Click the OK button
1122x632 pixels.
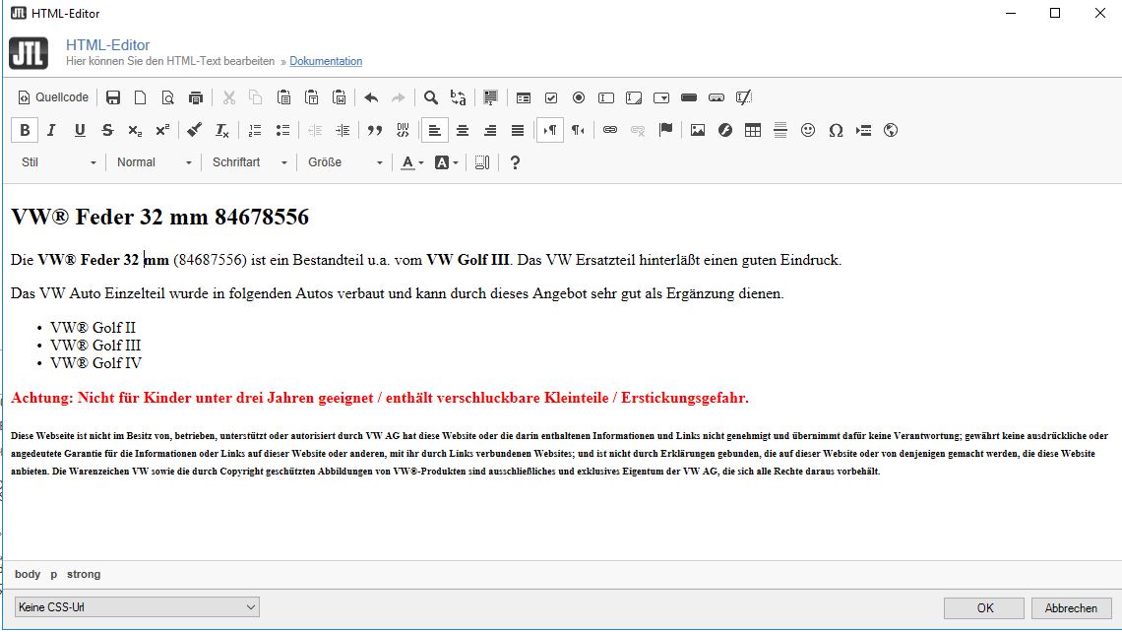coord(983,608)
